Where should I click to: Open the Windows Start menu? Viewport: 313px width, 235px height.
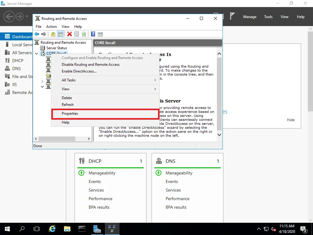click(7, 229)
